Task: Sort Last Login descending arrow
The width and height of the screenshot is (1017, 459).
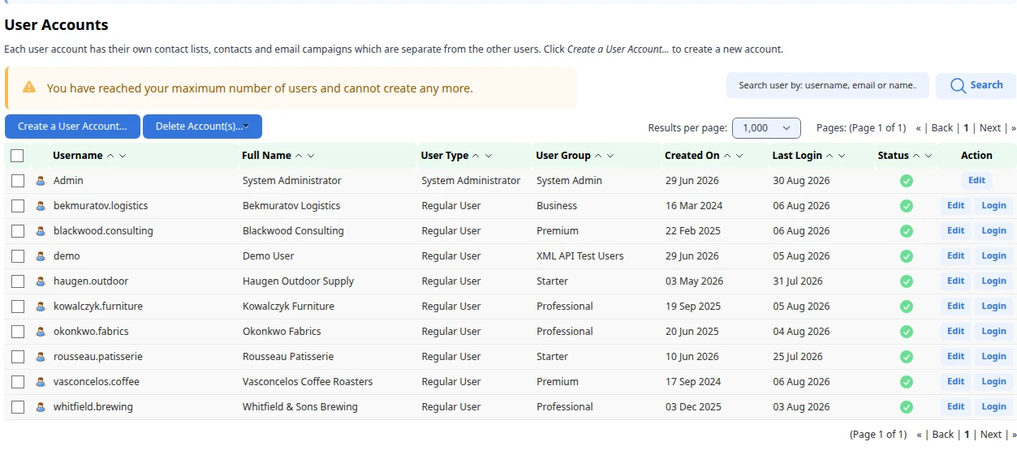Action: click(x=842, y=156)
